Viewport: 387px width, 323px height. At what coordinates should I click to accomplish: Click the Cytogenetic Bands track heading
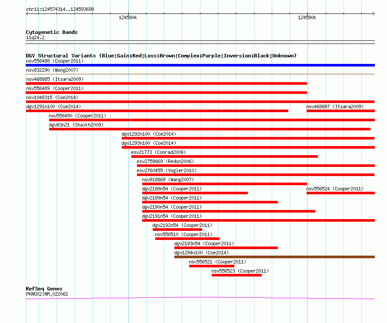tap(52, 32)
